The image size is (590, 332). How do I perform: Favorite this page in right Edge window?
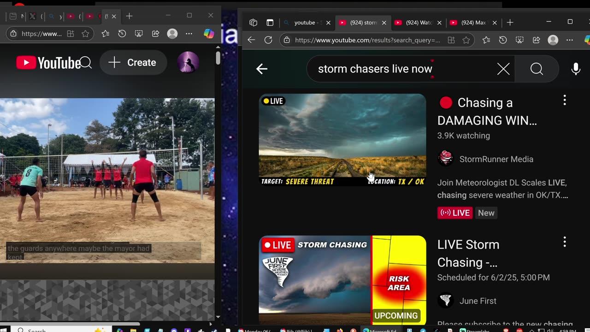coord(466,40)
